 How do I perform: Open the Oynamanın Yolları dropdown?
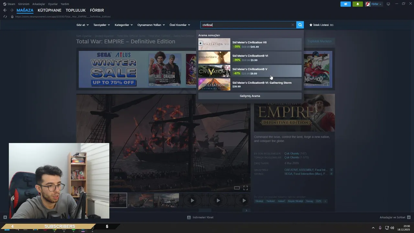(151, 25)
